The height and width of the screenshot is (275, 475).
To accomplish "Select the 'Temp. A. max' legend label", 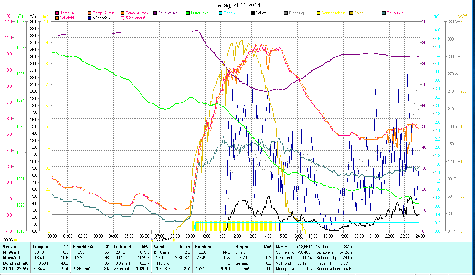I will tap(137, 13).
